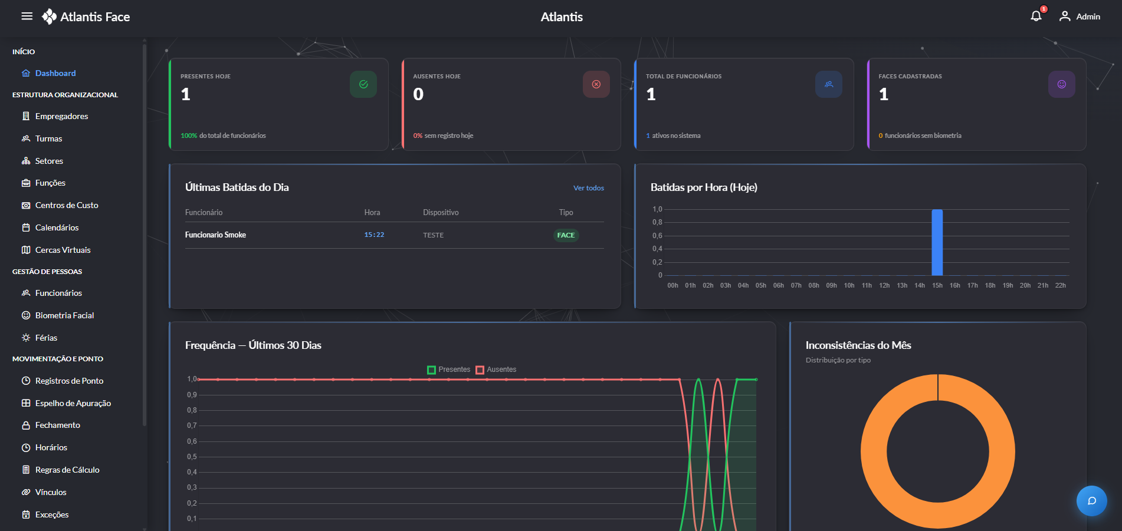Click the Atlantis Face brand title
The height and width of the screenshot is (531, 1122).
click(95, 17)
